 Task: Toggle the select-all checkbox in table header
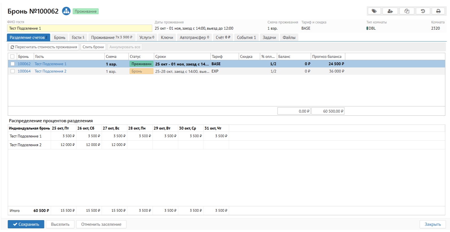(x=12, y=56)
